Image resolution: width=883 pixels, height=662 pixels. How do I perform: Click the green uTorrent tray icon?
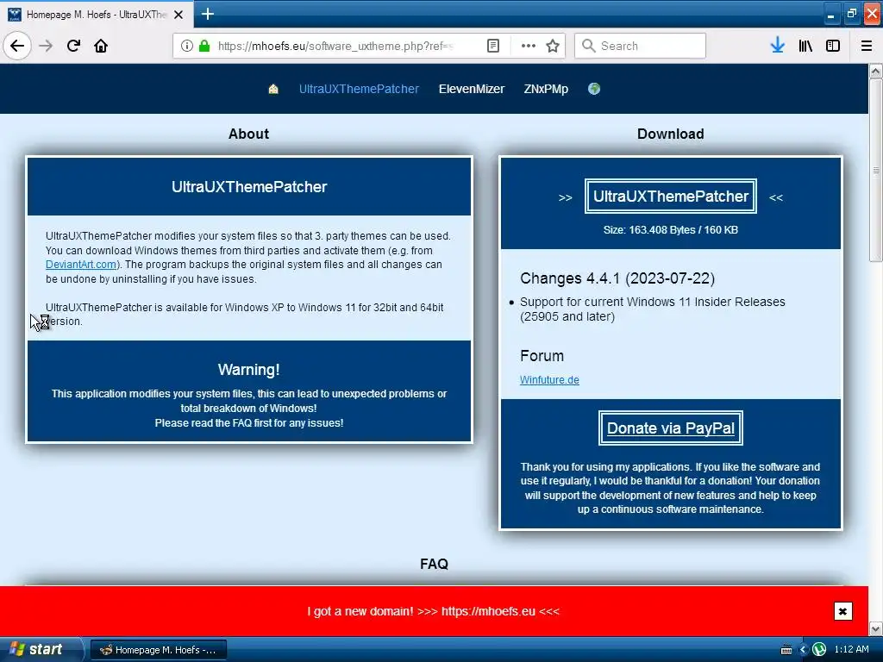[819, 650]
